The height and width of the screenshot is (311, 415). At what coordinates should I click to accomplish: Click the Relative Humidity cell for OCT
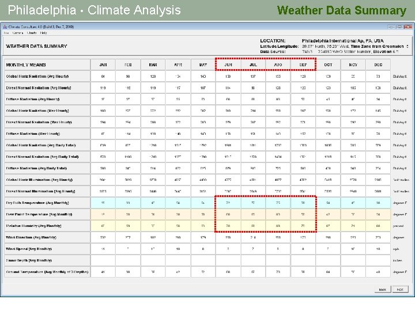click(x=328, y=226)
